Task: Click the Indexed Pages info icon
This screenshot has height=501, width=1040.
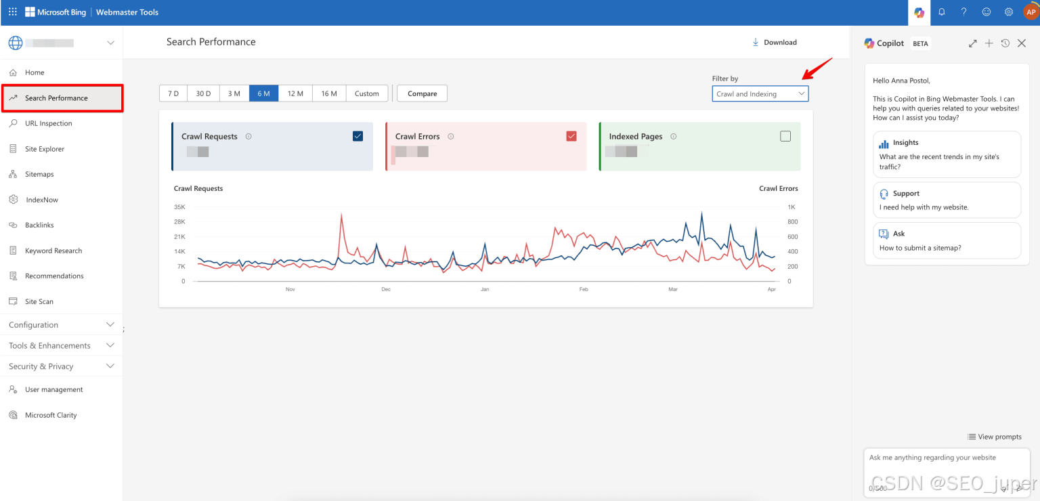Action: coord(673,136)
